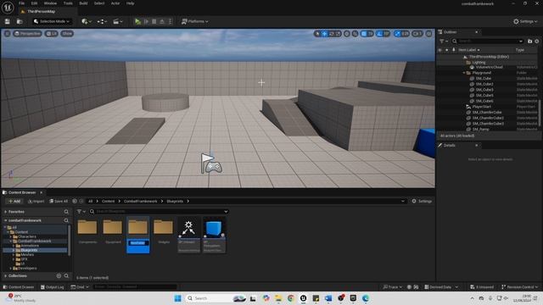This screenshot has height=305, width=543.
Task: Click Content Drawer in status bar
Action: [x=19, y=287]
